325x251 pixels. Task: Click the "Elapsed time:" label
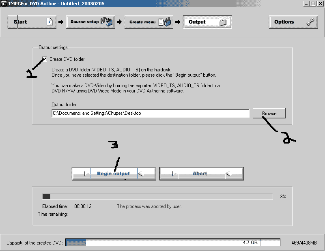55,206
